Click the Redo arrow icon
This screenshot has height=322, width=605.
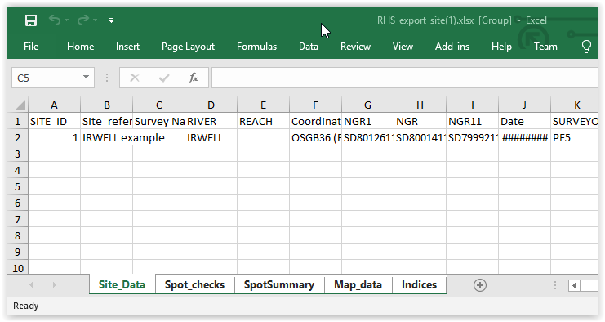coord(83,20)
